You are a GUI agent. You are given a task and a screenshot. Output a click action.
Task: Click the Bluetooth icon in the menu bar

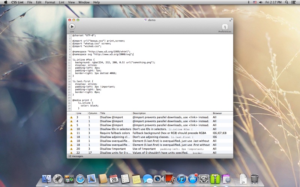coord(248,2)
